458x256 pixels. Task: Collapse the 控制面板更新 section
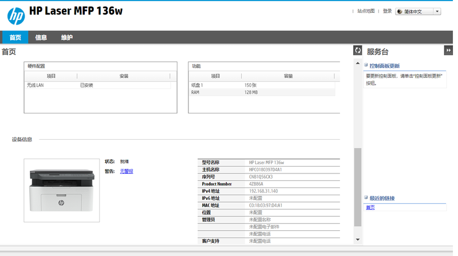coord(366,65)
